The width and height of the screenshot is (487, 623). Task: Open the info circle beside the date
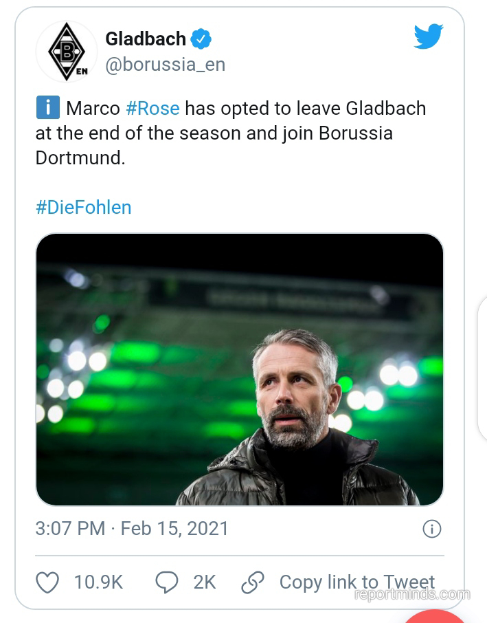(x=431, y=528)
